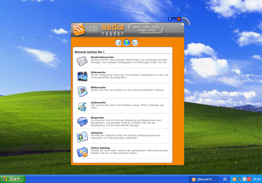Open the Jobsuche briefcase icon
Screen dimensions: 262x183
tap(82, 137)
